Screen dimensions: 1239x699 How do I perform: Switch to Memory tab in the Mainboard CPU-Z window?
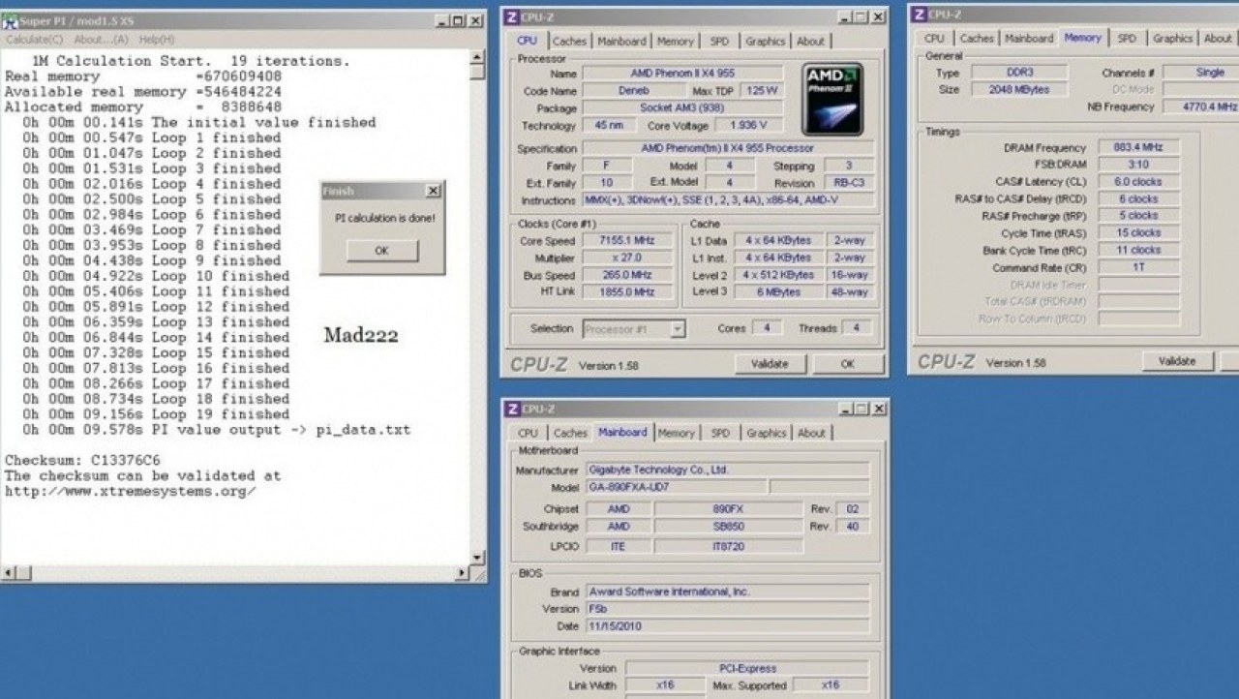(x=677, y=434)
